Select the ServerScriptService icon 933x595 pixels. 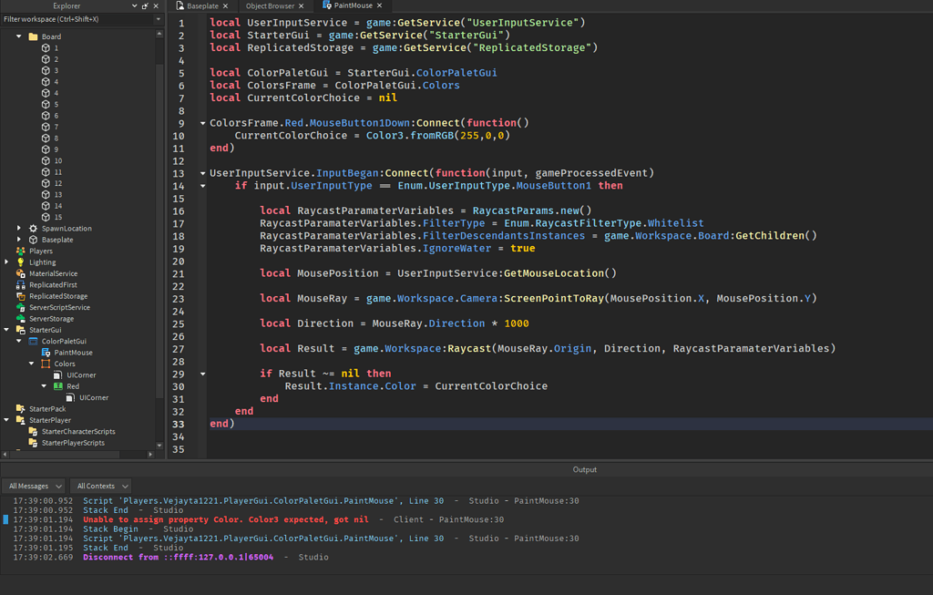(21, 307)
